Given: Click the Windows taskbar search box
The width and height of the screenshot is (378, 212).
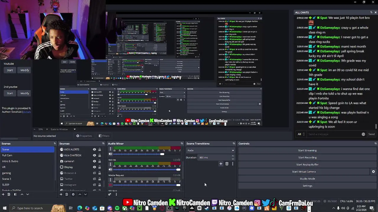Looking at the screenshot, I should coord(38,208).
